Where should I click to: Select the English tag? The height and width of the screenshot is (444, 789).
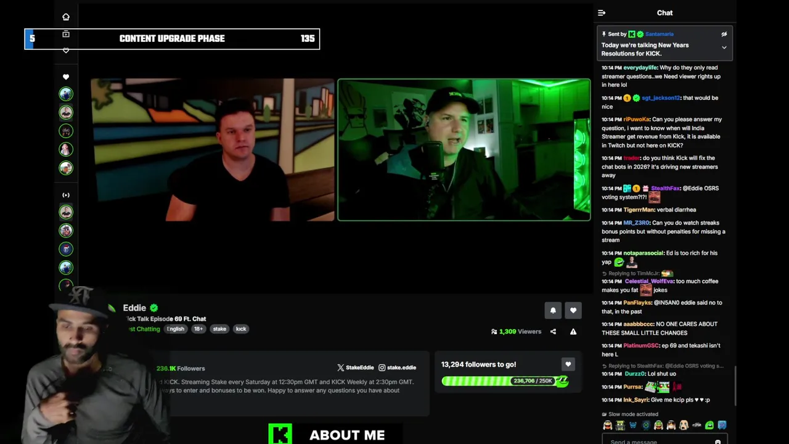(x=175, y=329)
